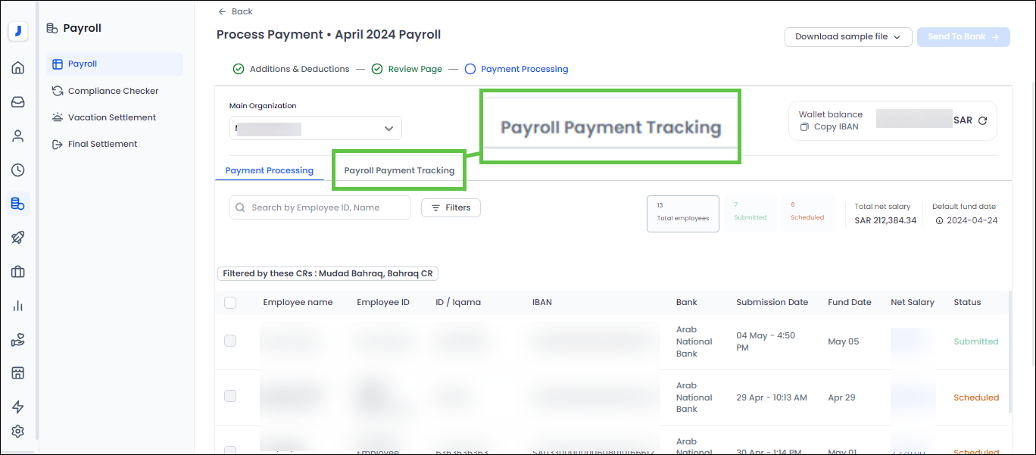Click the Search by Employee ID field
This screenshot has height=455, width=1036.
320,207
